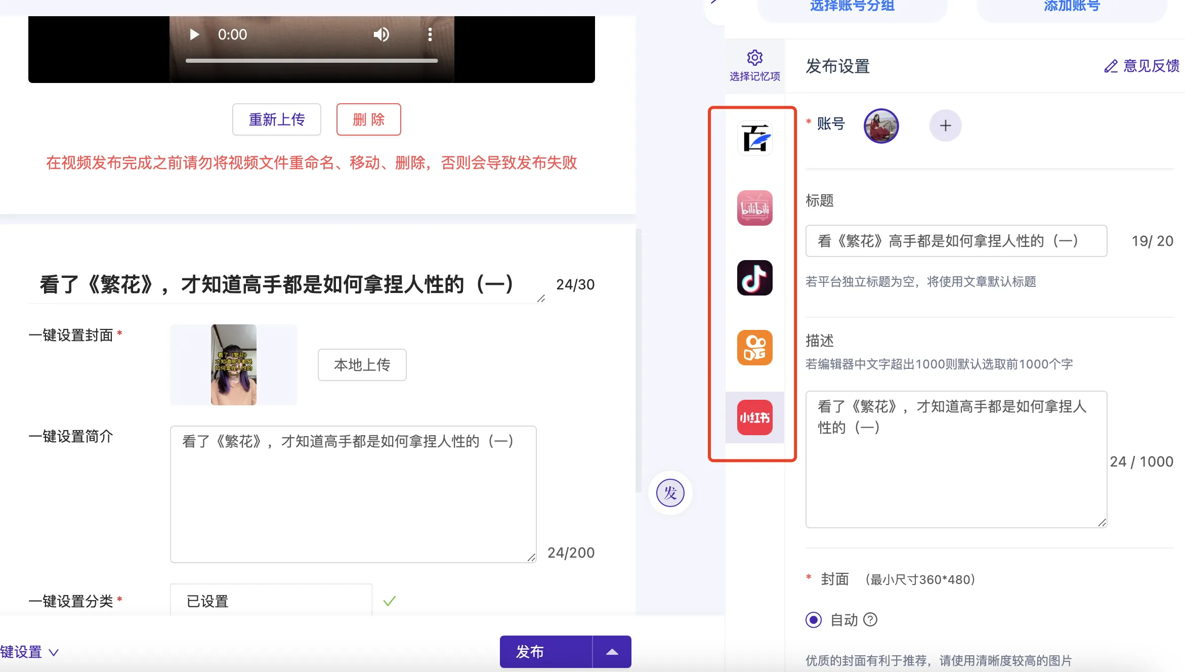
Task: Open the 选择账号分组 tab
Action: click(852, 7)
